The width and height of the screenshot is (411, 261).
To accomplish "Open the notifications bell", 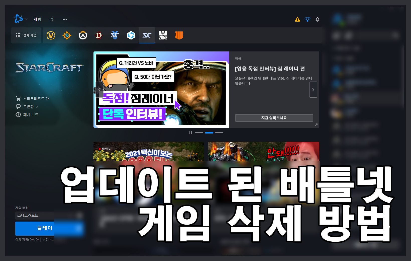I will tap(318, 19).
